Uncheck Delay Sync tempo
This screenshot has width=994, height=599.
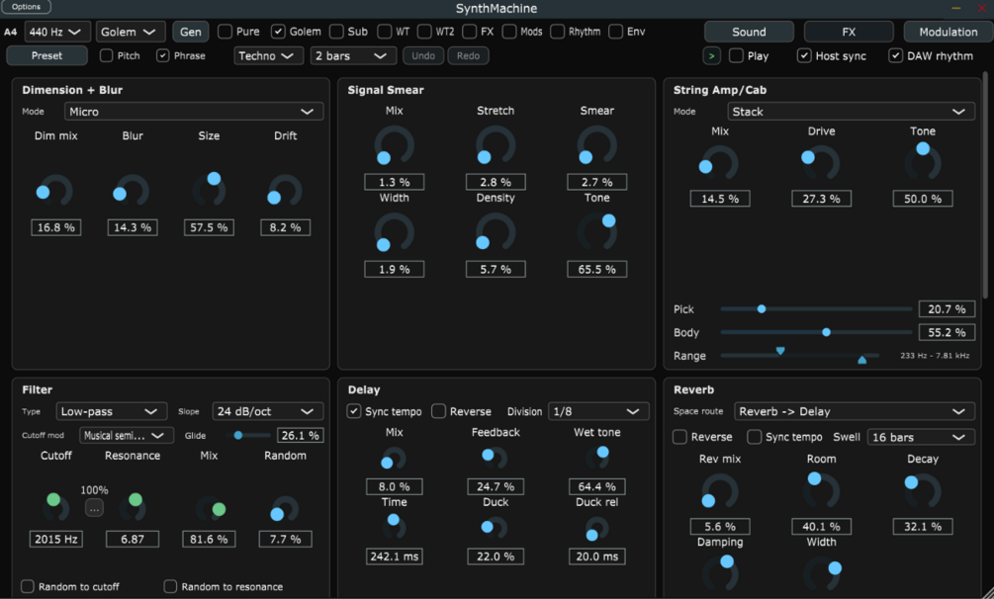[354, 411]
